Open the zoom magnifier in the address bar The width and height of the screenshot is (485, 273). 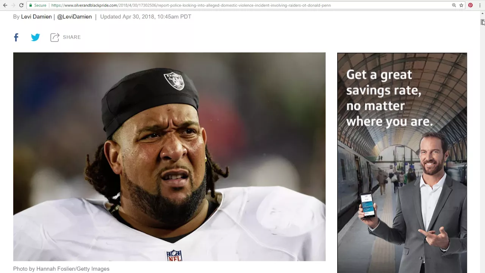(x=454, y=5)
